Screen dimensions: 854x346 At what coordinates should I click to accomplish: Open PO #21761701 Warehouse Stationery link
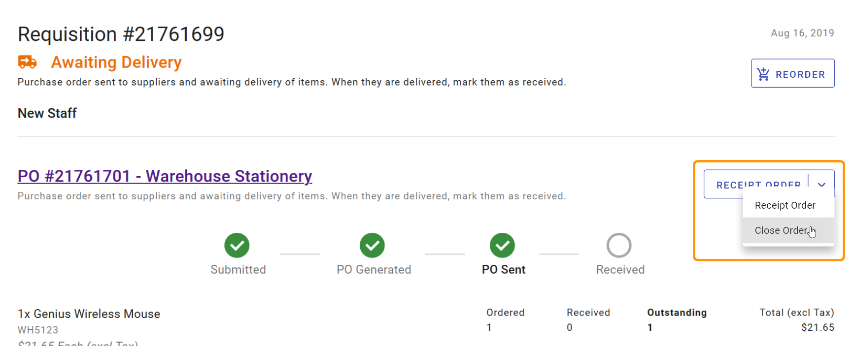pos(165,176)
